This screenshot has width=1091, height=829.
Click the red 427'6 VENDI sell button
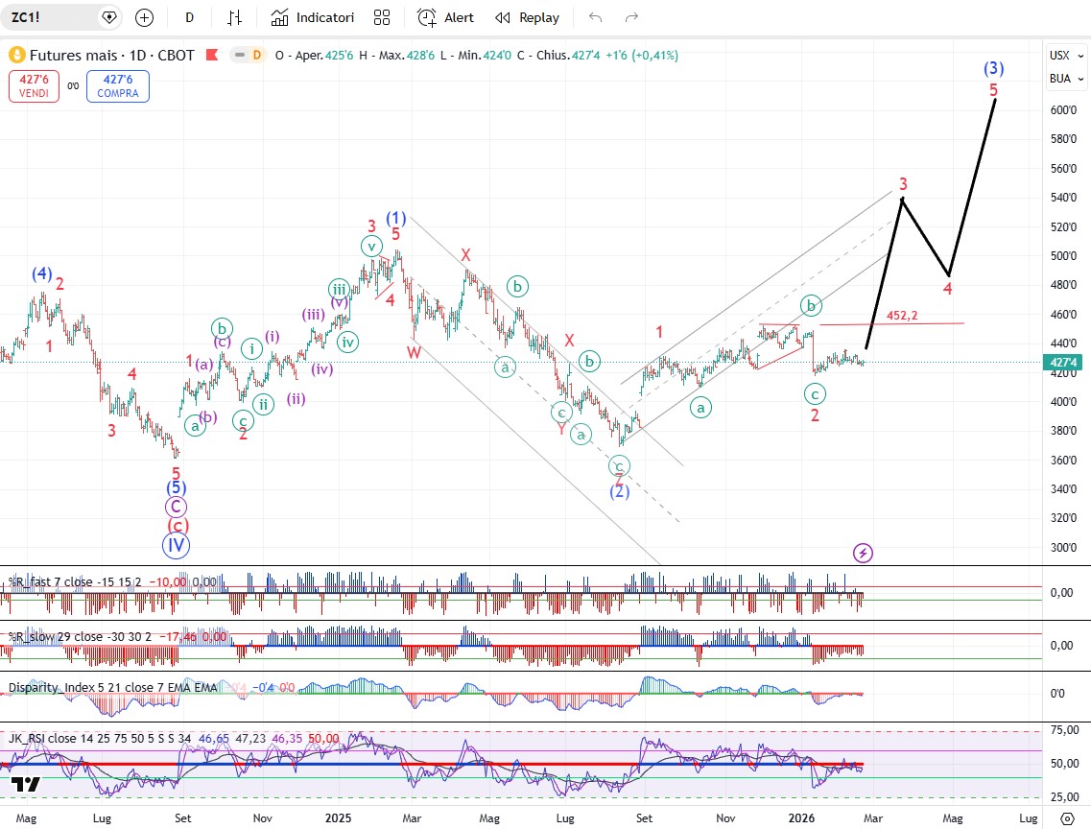pos(35,86)
